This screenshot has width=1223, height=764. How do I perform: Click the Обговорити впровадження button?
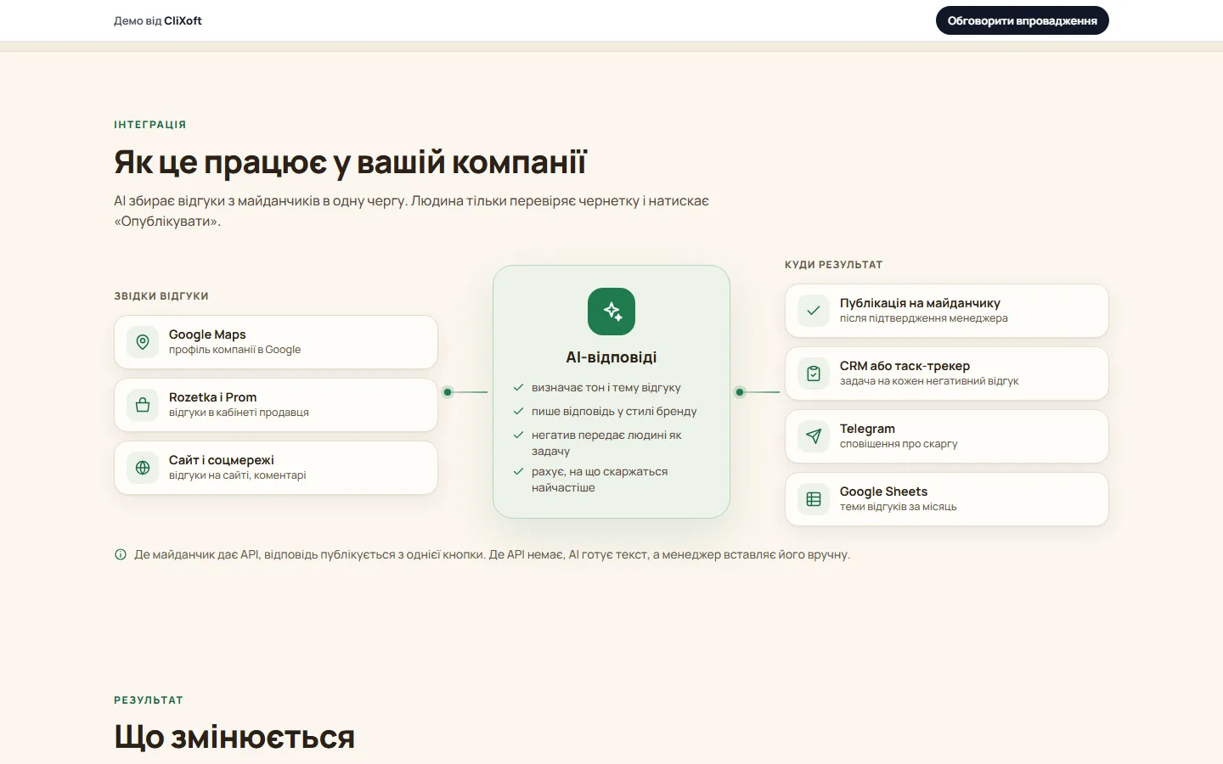pyautogui.click(x=1022, y=20)
